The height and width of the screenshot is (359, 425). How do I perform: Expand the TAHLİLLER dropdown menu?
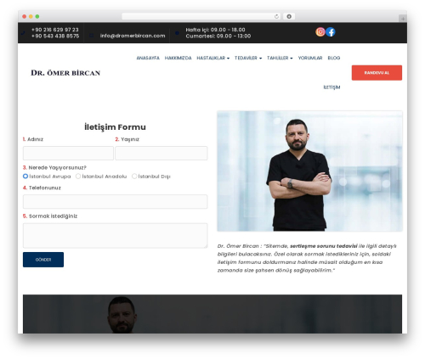tap(280, 58)
